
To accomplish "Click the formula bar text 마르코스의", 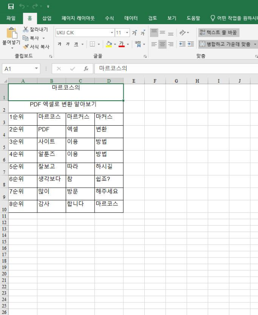I will tap(113, 68).
